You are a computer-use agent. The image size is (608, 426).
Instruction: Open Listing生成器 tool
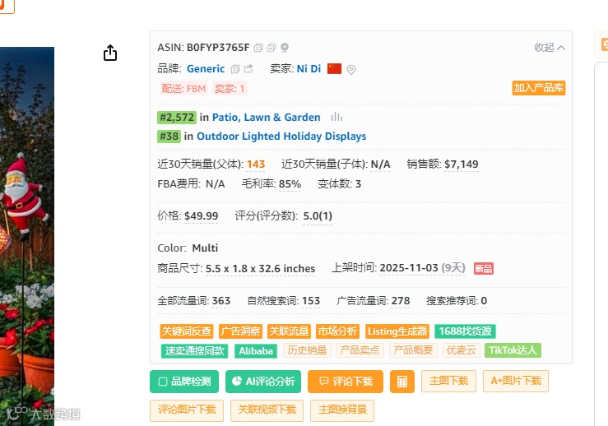coord(397,331)
